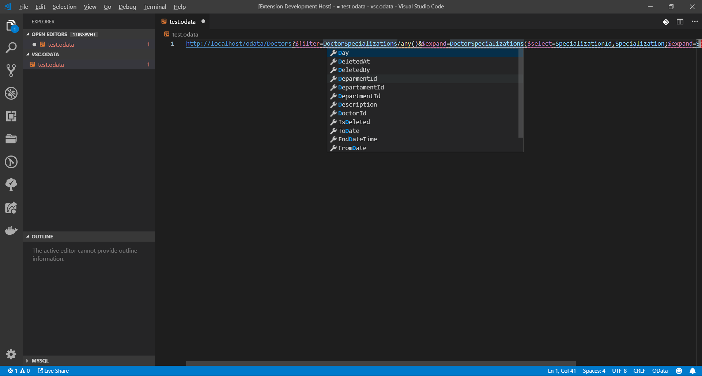
Task: Open the Live Share icon in activity bar
Action: tap(11, 207)
